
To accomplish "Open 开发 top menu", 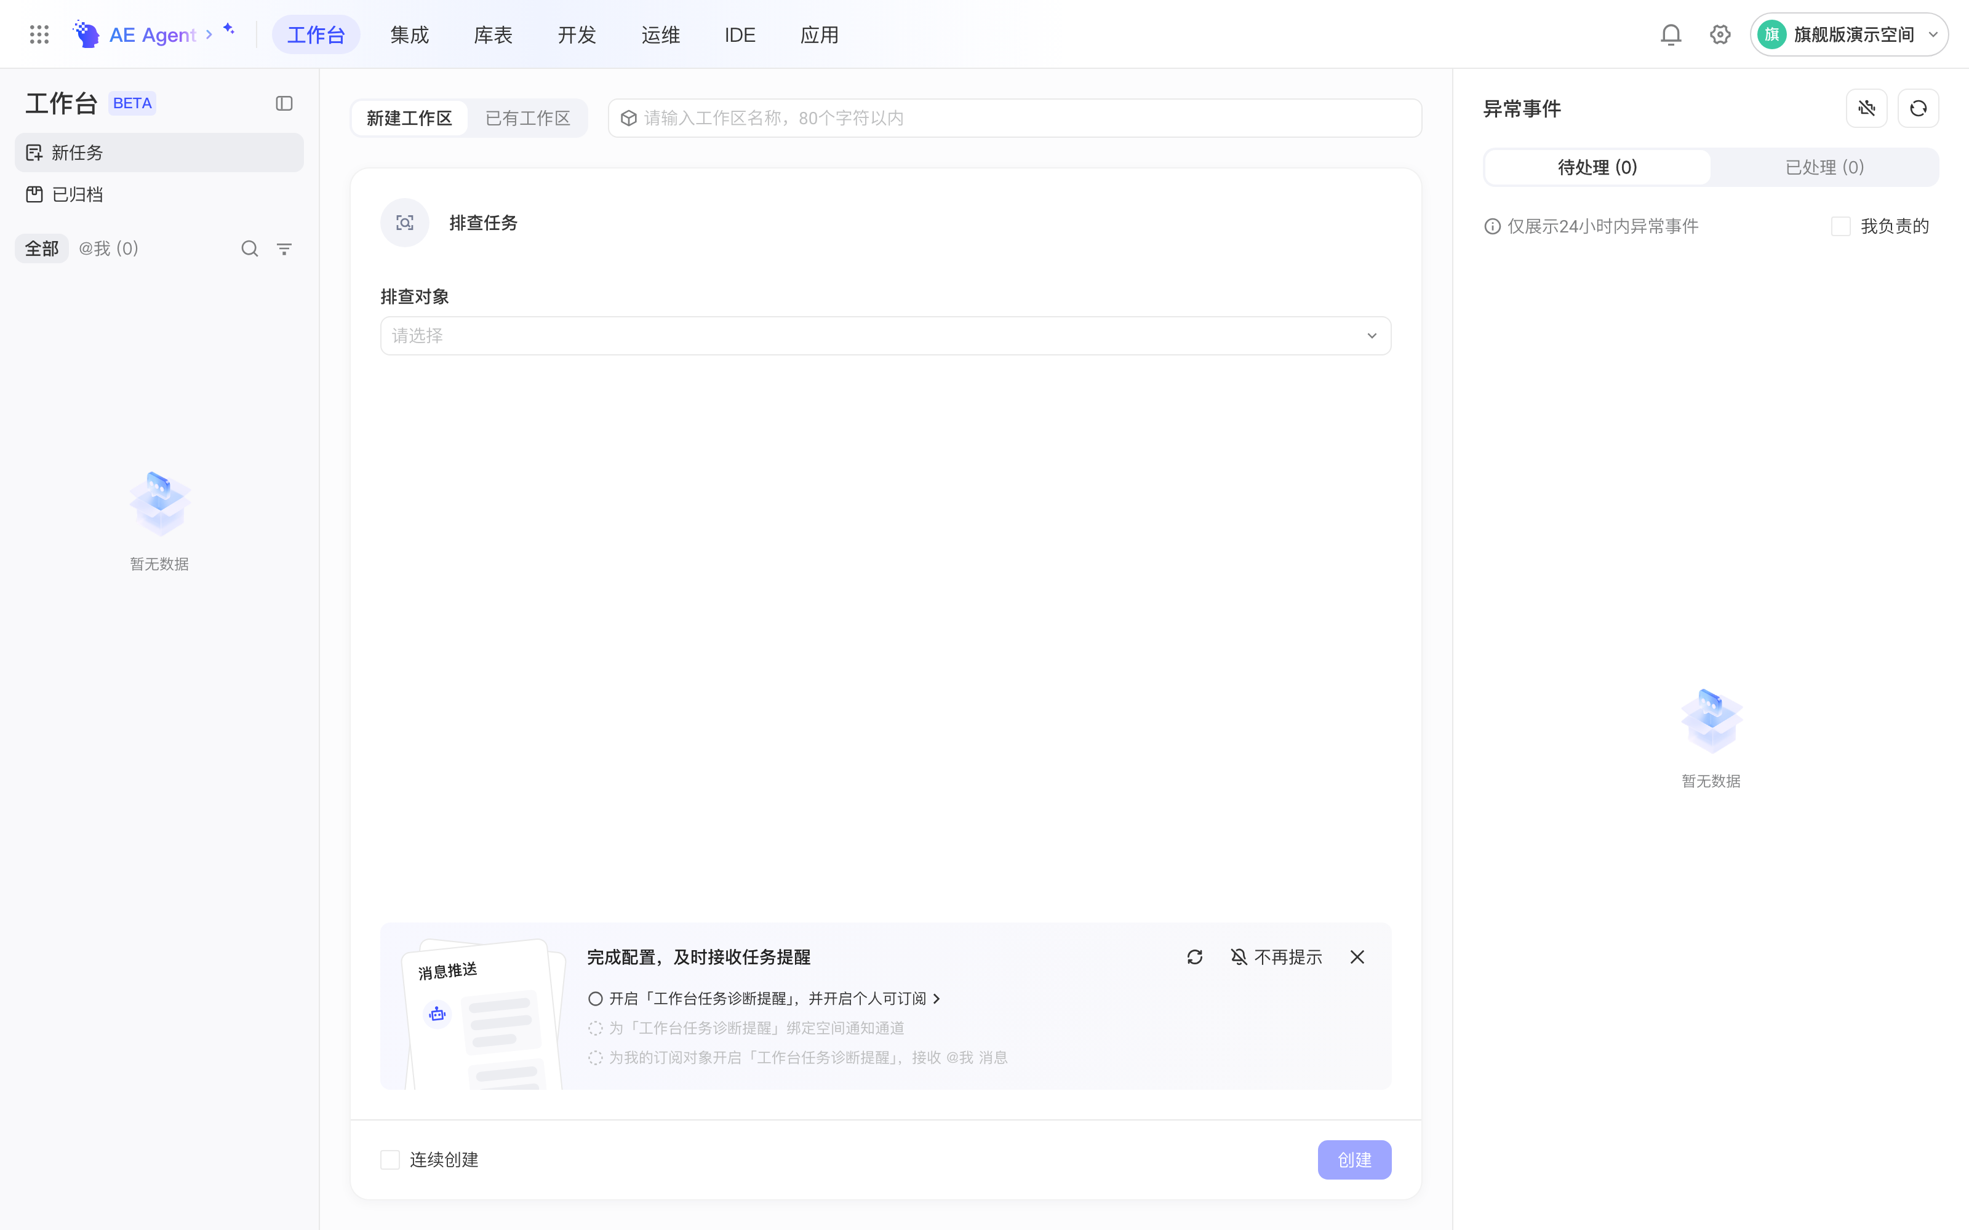I will tap(577, 34).
